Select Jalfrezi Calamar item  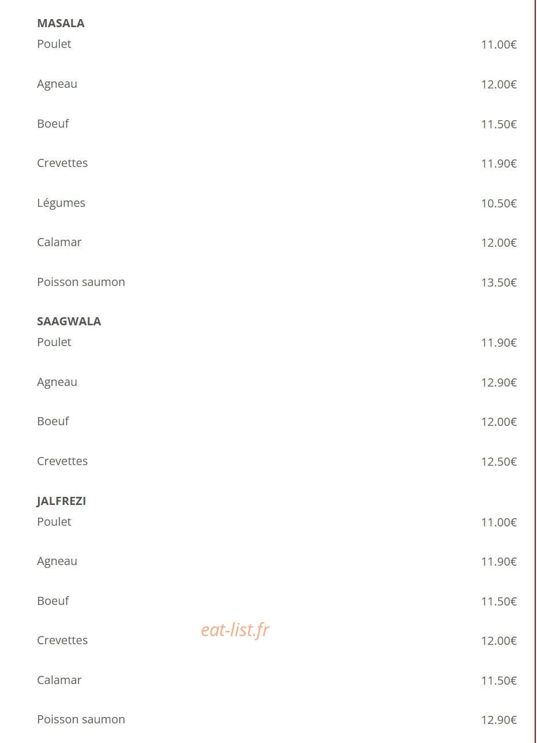(x=59, y=680)
